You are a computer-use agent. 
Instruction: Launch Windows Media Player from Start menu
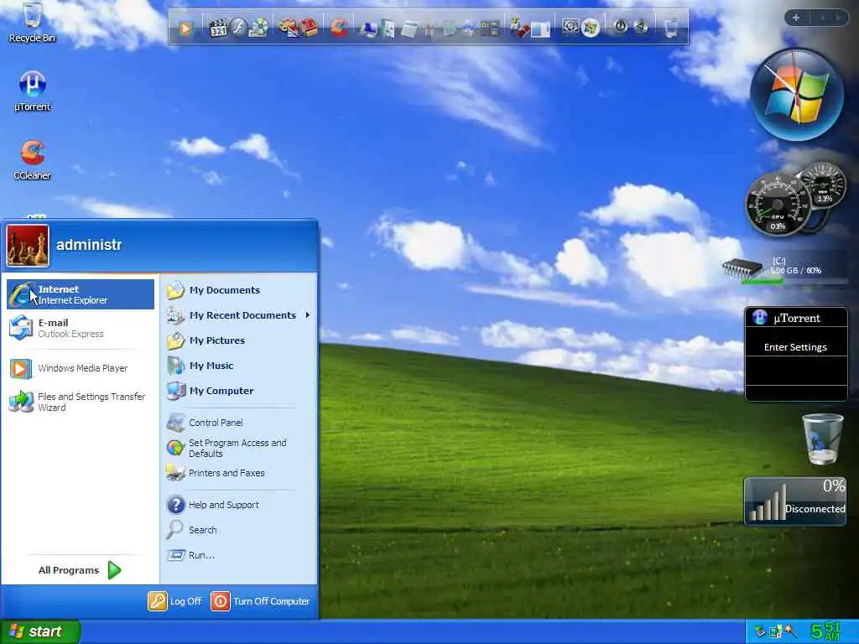81,369
